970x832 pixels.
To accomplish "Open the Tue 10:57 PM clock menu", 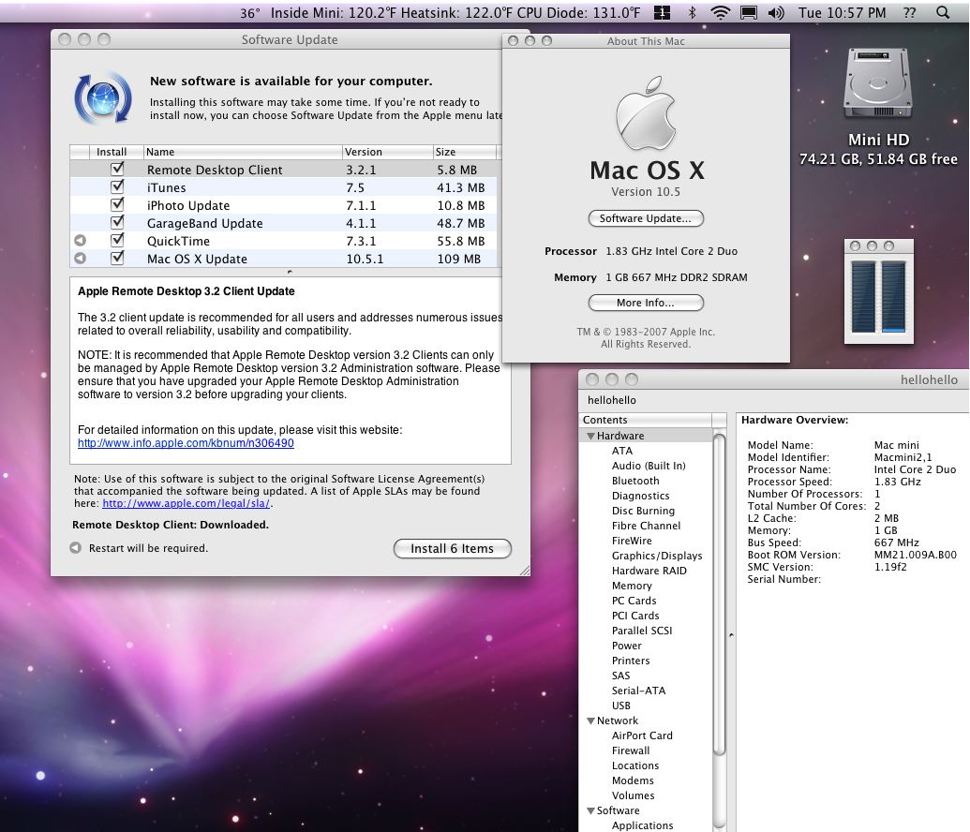I will coord(842,12).
